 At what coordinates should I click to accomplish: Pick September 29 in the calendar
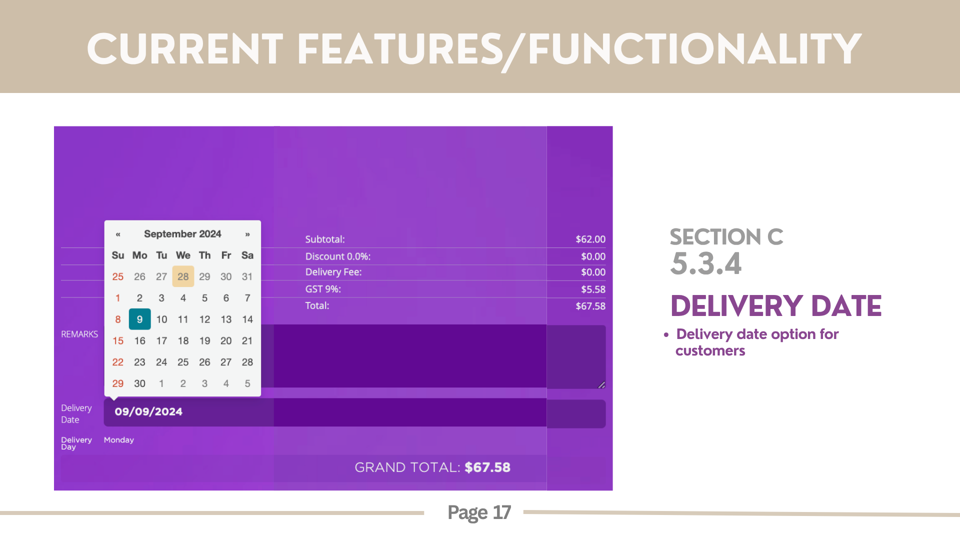[x=118, y=383]
